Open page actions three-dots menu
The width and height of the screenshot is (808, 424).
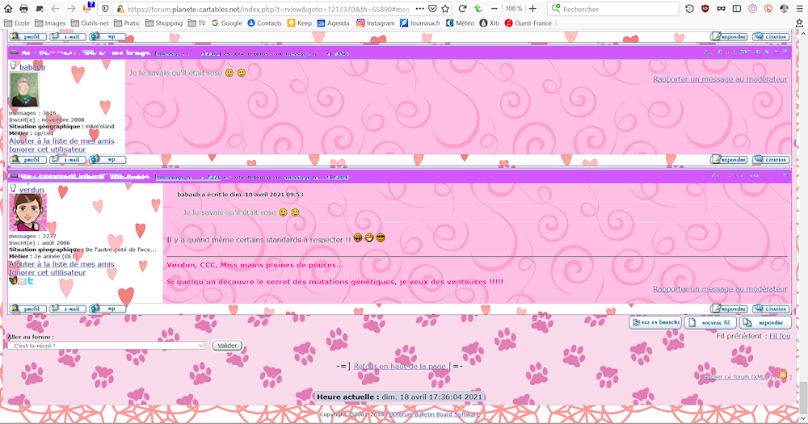(420, 9)
